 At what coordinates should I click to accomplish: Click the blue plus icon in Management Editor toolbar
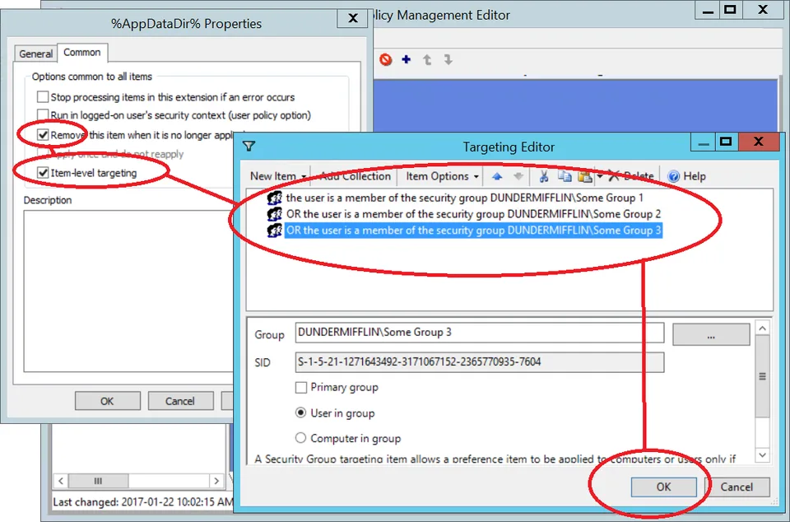click(406, 59)
